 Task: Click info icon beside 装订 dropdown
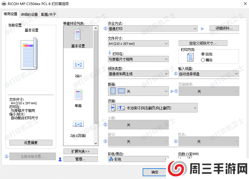coord(105,141)
